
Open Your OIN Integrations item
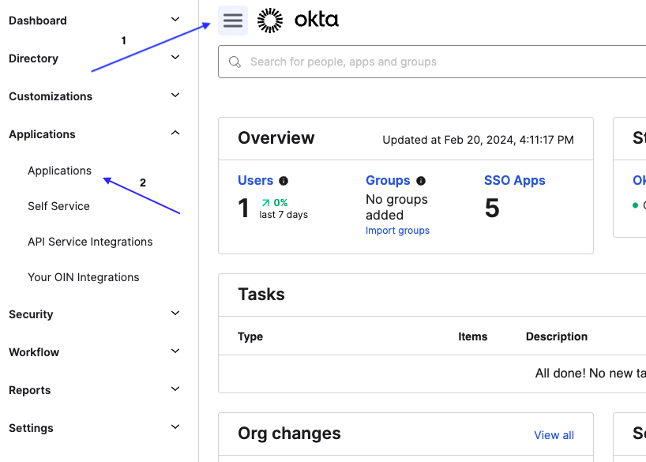point(83,277)
